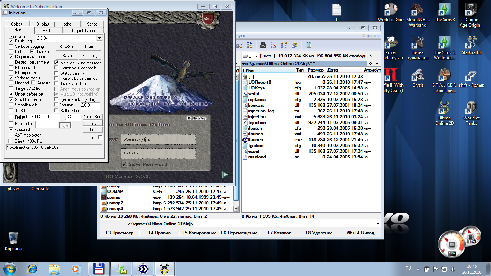The width and height of the screenshot is (491, 276).
Task: Switch to the Display tab
Action: point(42,24)
